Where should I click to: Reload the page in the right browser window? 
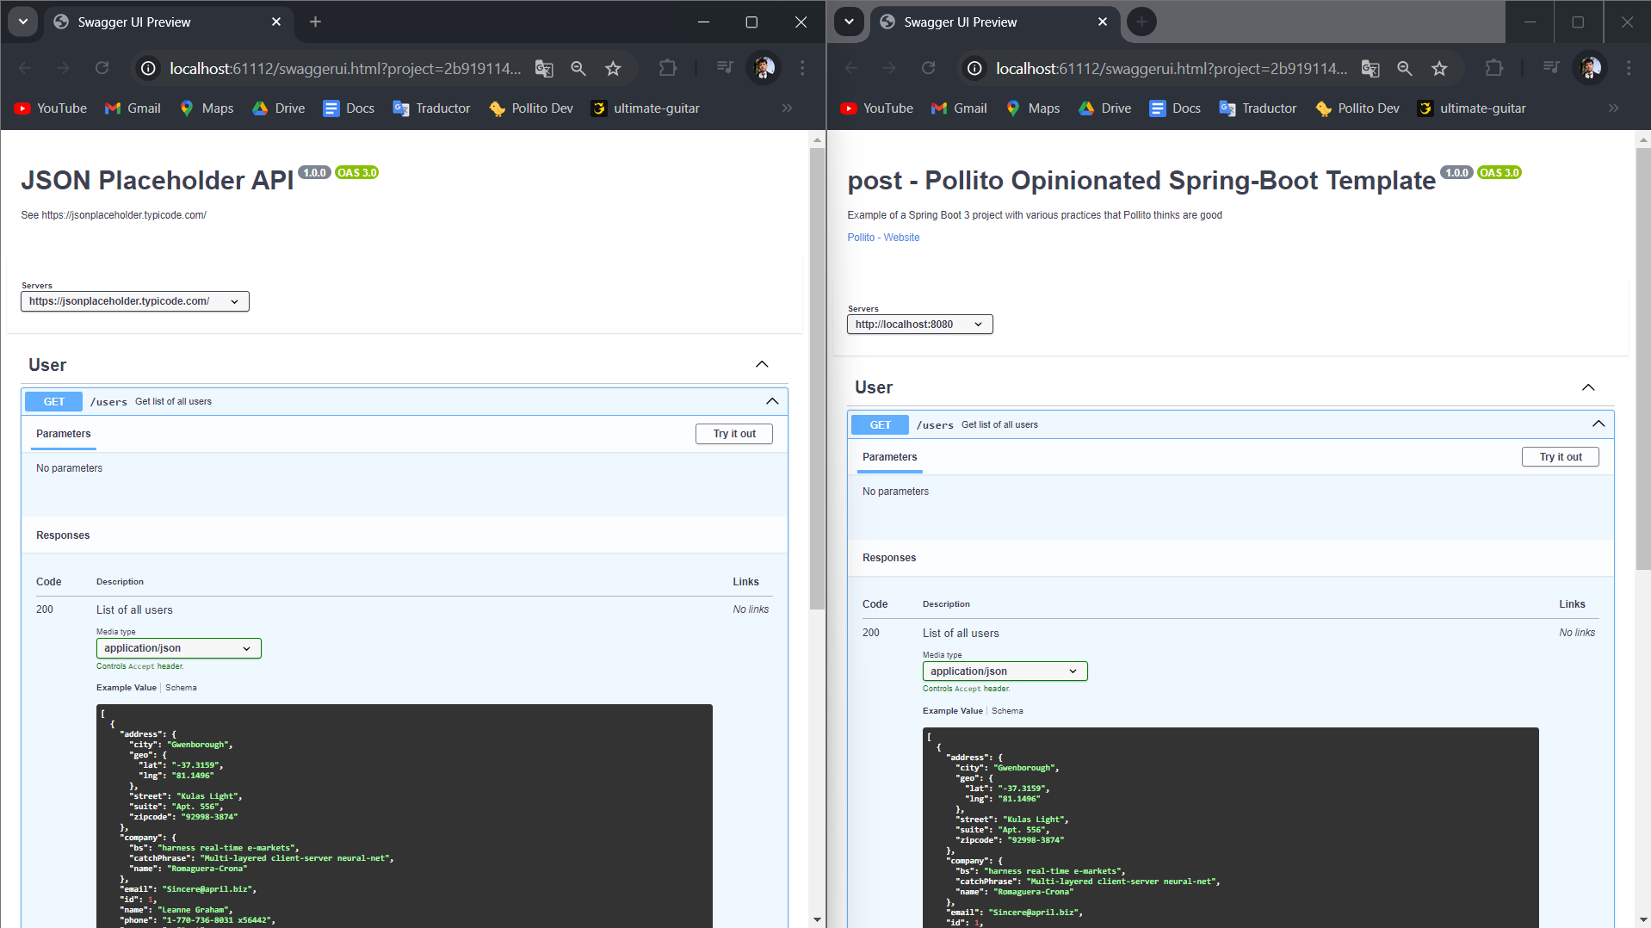928,68
